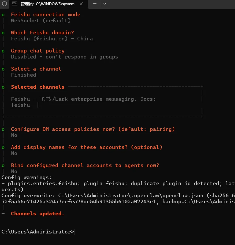Click the 'Finished' answer text

(x=23, y=75)
